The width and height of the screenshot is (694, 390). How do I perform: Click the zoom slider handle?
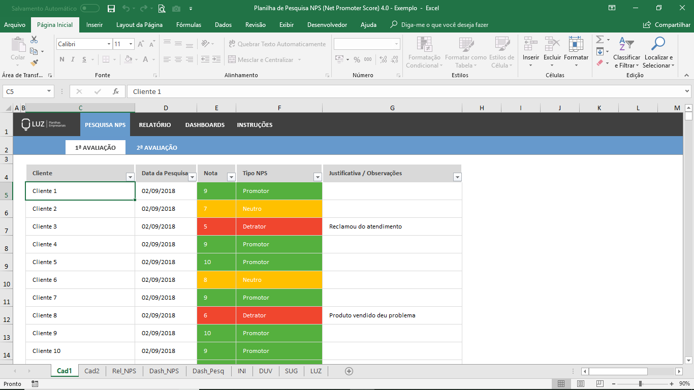640,384
